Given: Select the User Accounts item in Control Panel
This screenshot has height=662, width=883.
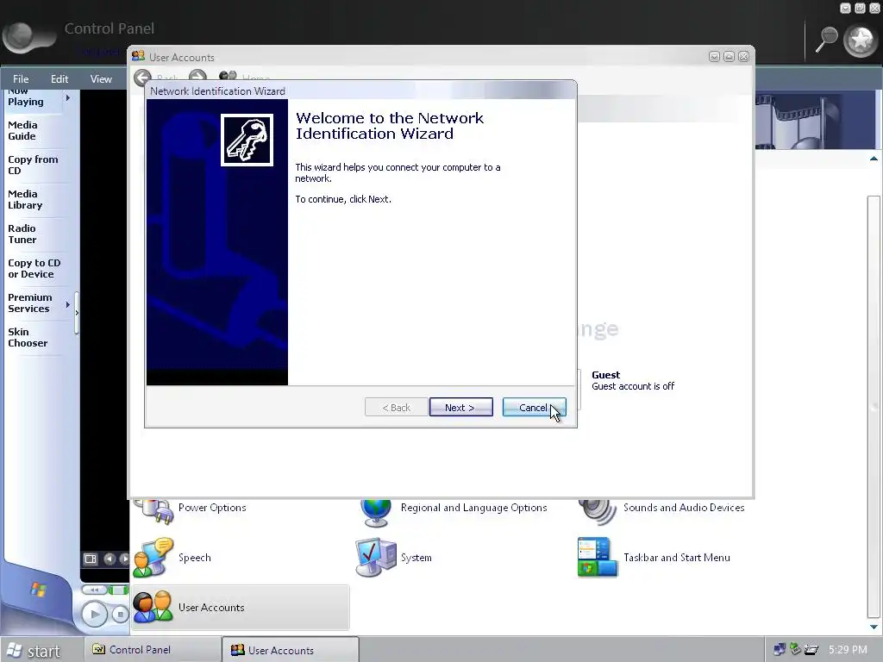Looking at the screenshot, I should [241, 608].
